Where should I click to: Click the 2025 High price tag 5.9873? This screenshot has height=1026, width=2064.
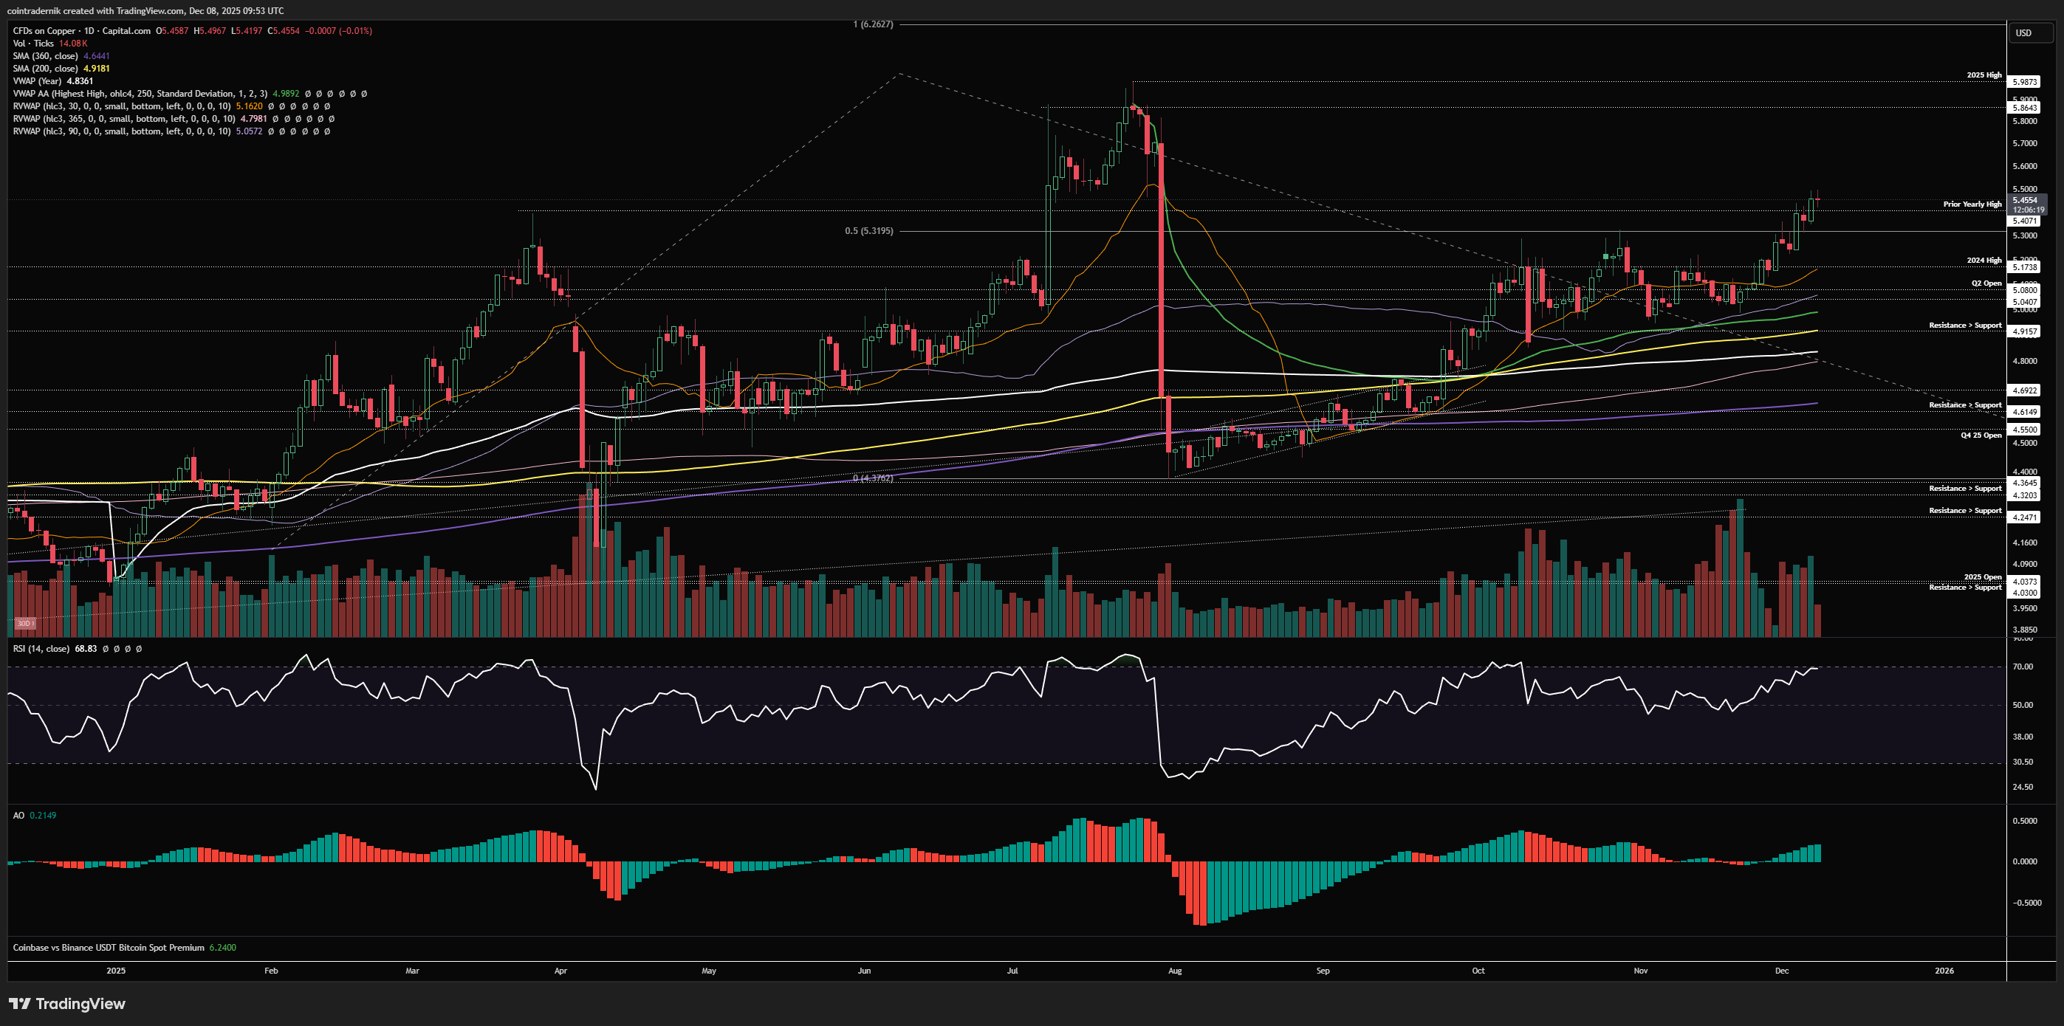click(x=2025, y=82)
